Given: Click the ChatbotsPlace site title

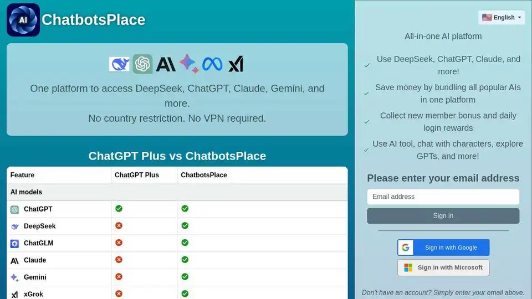Looking at the screenshot, I should point(93,20).
